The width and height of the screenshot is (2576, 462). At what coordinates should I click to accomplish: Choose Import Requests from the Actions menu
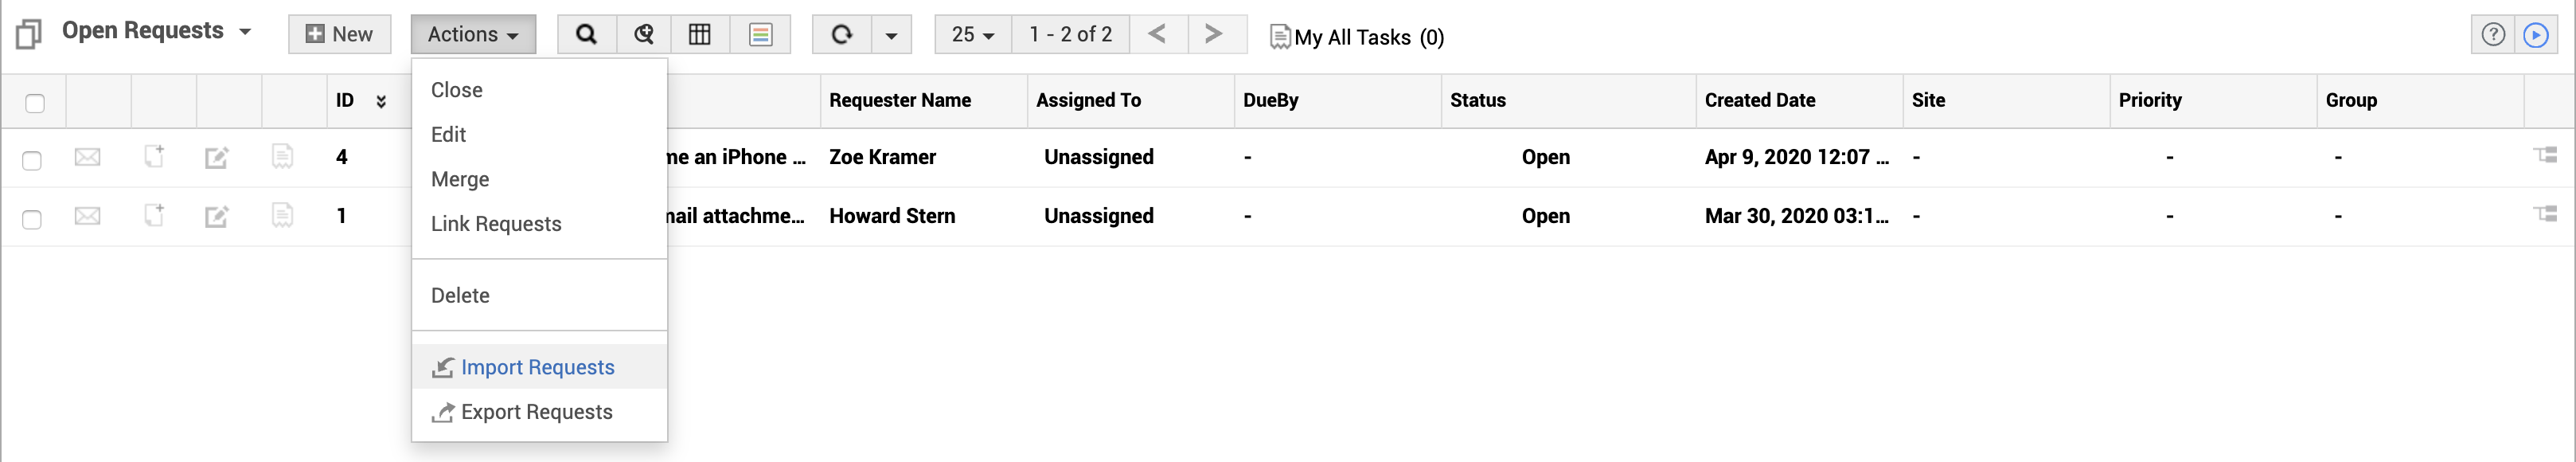click(x=537, y=367)
